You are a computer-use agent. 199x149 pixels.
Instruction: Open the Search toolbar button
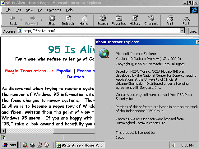(x=103, y=20)
